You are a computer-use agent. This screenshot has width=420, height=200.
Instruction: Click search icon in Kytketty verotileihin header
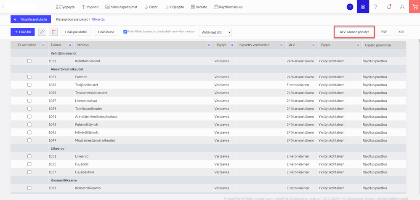282,45
